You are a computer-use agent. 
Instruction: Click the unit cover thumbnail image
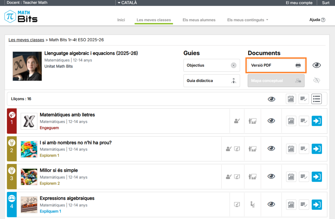(27, 66)
